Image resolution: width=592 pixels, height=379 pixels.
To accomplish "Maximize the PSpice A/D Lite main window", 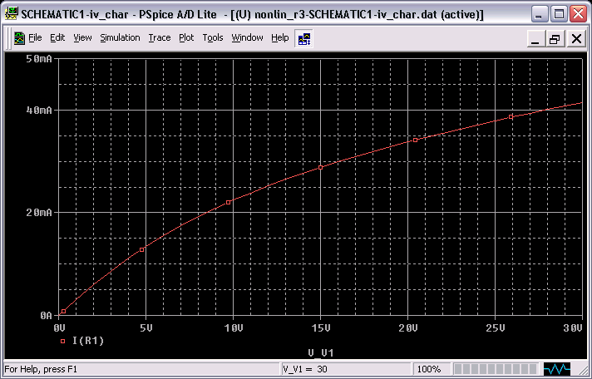I will point(559,15).
